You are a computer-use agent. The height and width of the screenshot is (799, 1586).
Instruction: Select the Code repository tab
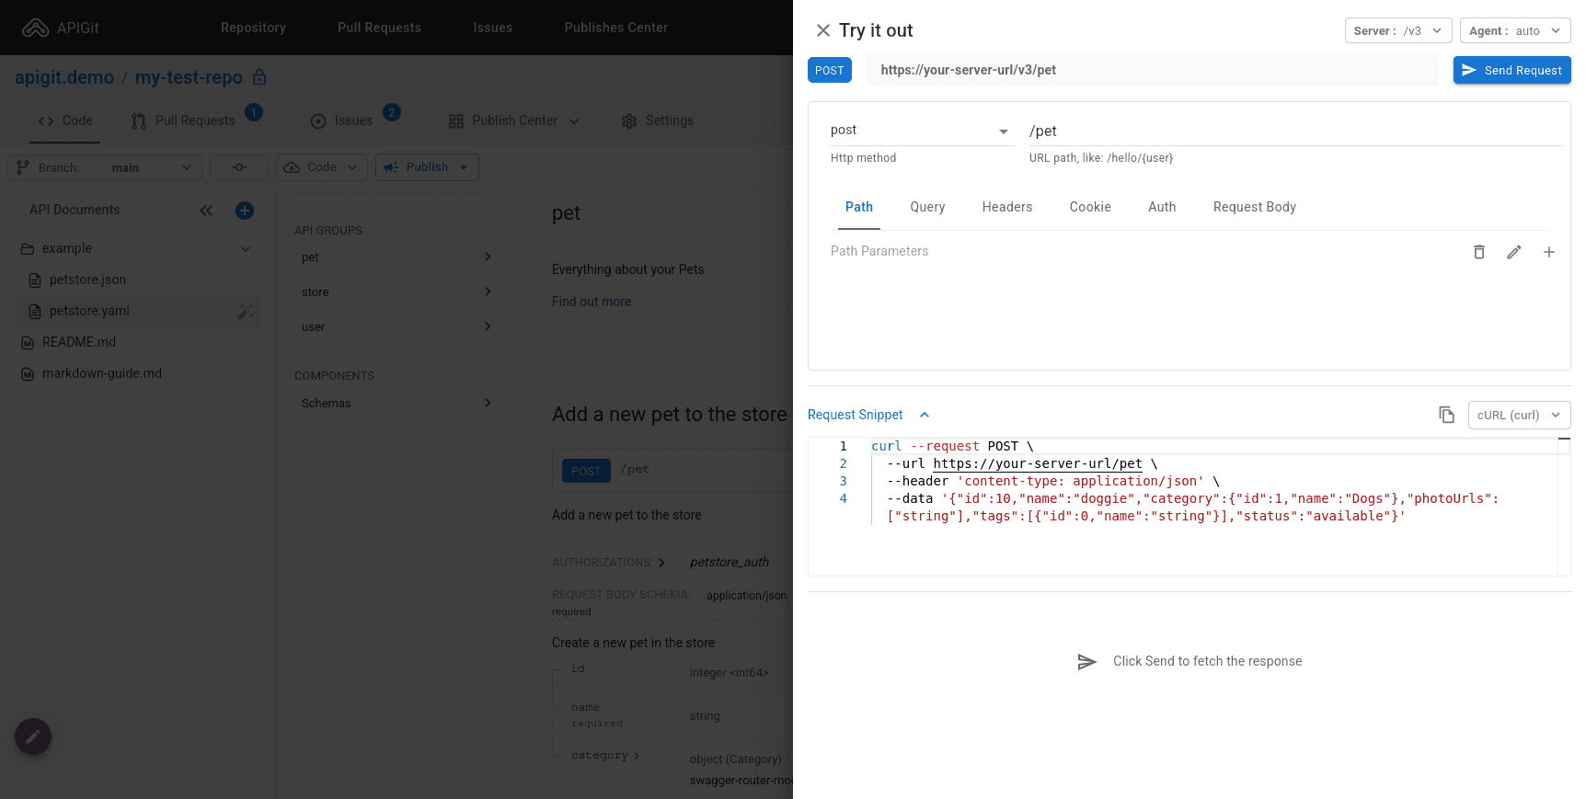click(65, 120)
